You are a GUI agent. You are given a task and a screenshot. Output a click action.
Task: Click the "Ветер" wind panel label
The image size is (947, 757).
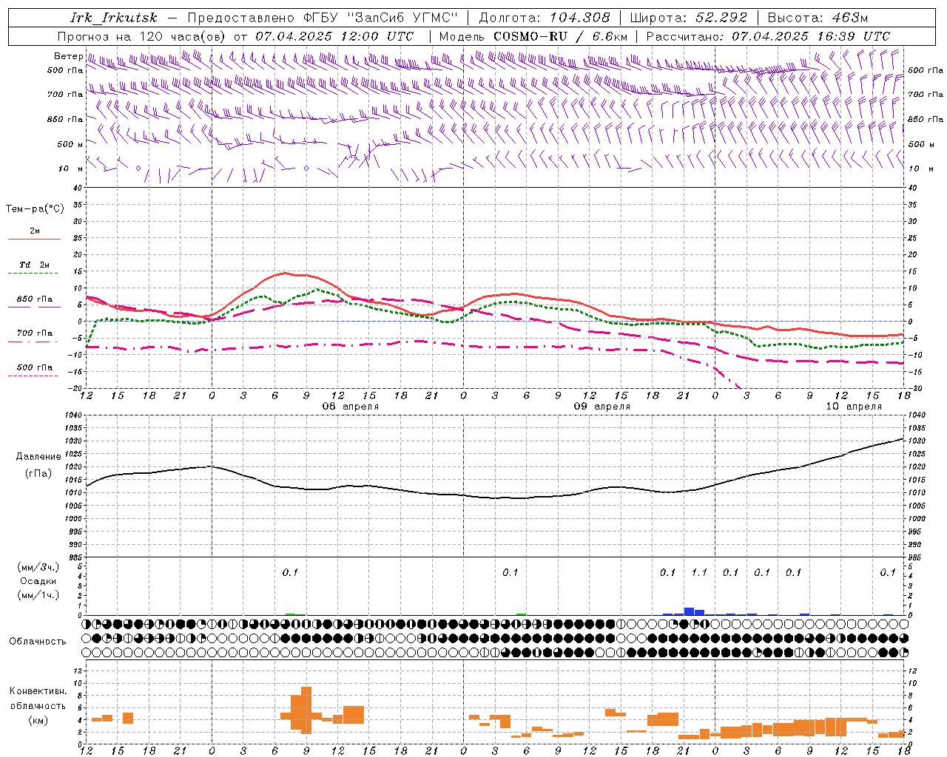click(69, 56)
